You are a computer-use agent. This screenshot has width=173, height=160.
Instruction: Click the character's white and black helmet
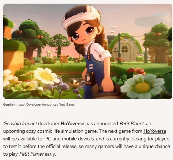(81, 16)
